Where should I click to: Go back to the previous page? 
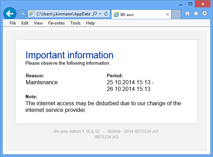click(9, 14)
